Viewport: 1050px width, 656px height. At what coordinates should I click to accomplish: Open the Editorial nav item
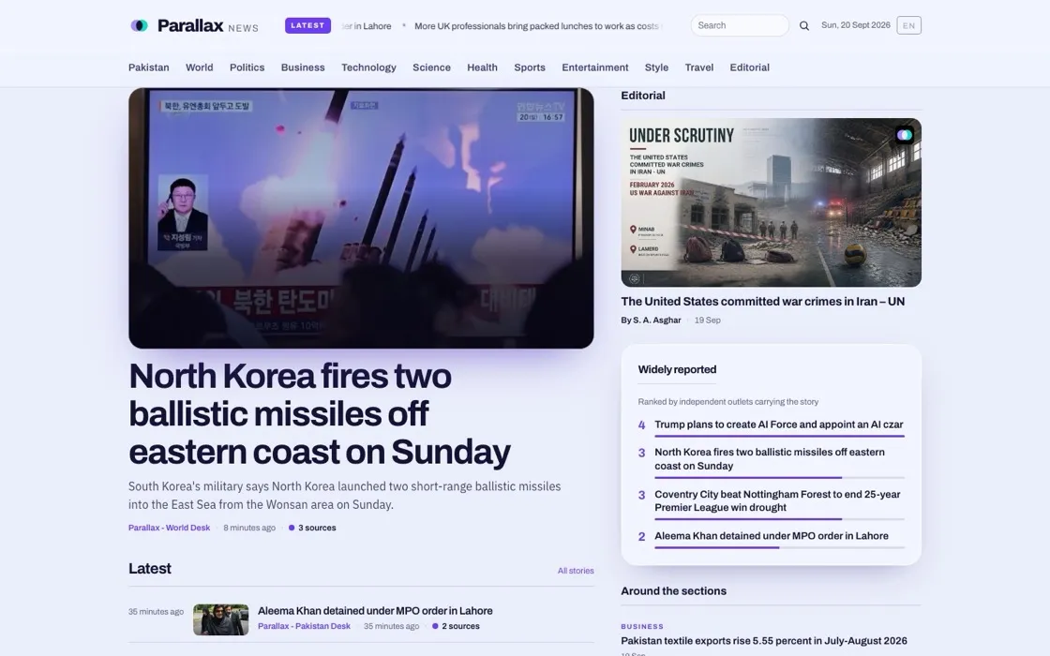pos(749,67)
